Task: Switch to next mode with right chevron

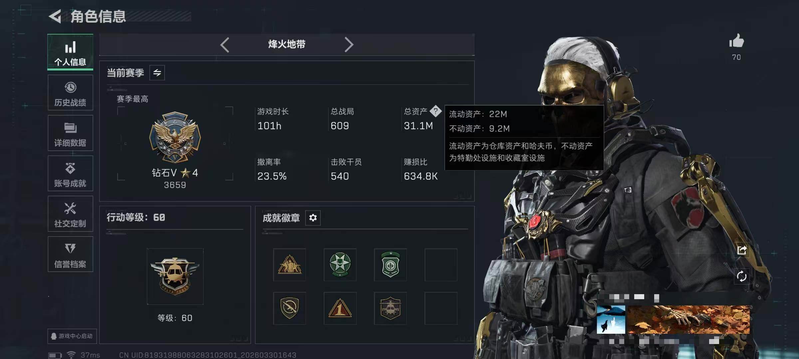Action: point(349,45)
